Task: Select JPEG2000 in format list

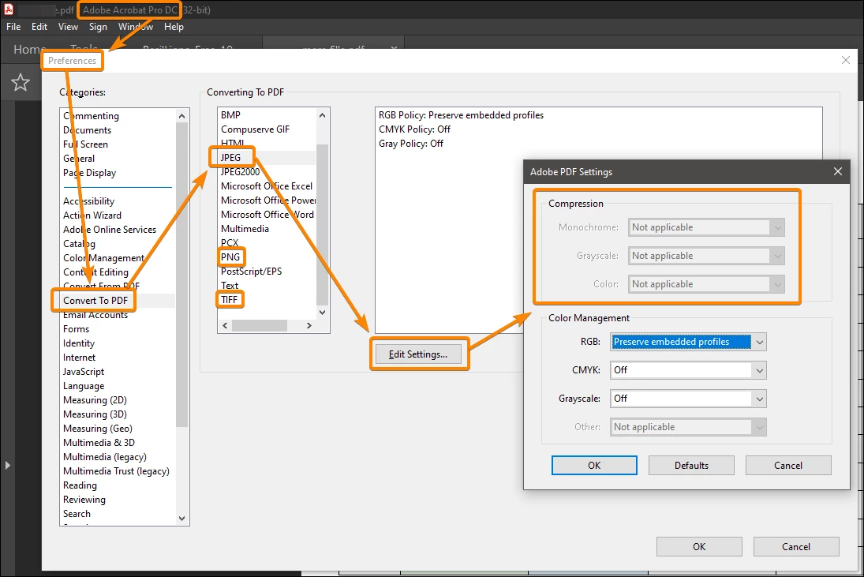Action: point(240,172)
